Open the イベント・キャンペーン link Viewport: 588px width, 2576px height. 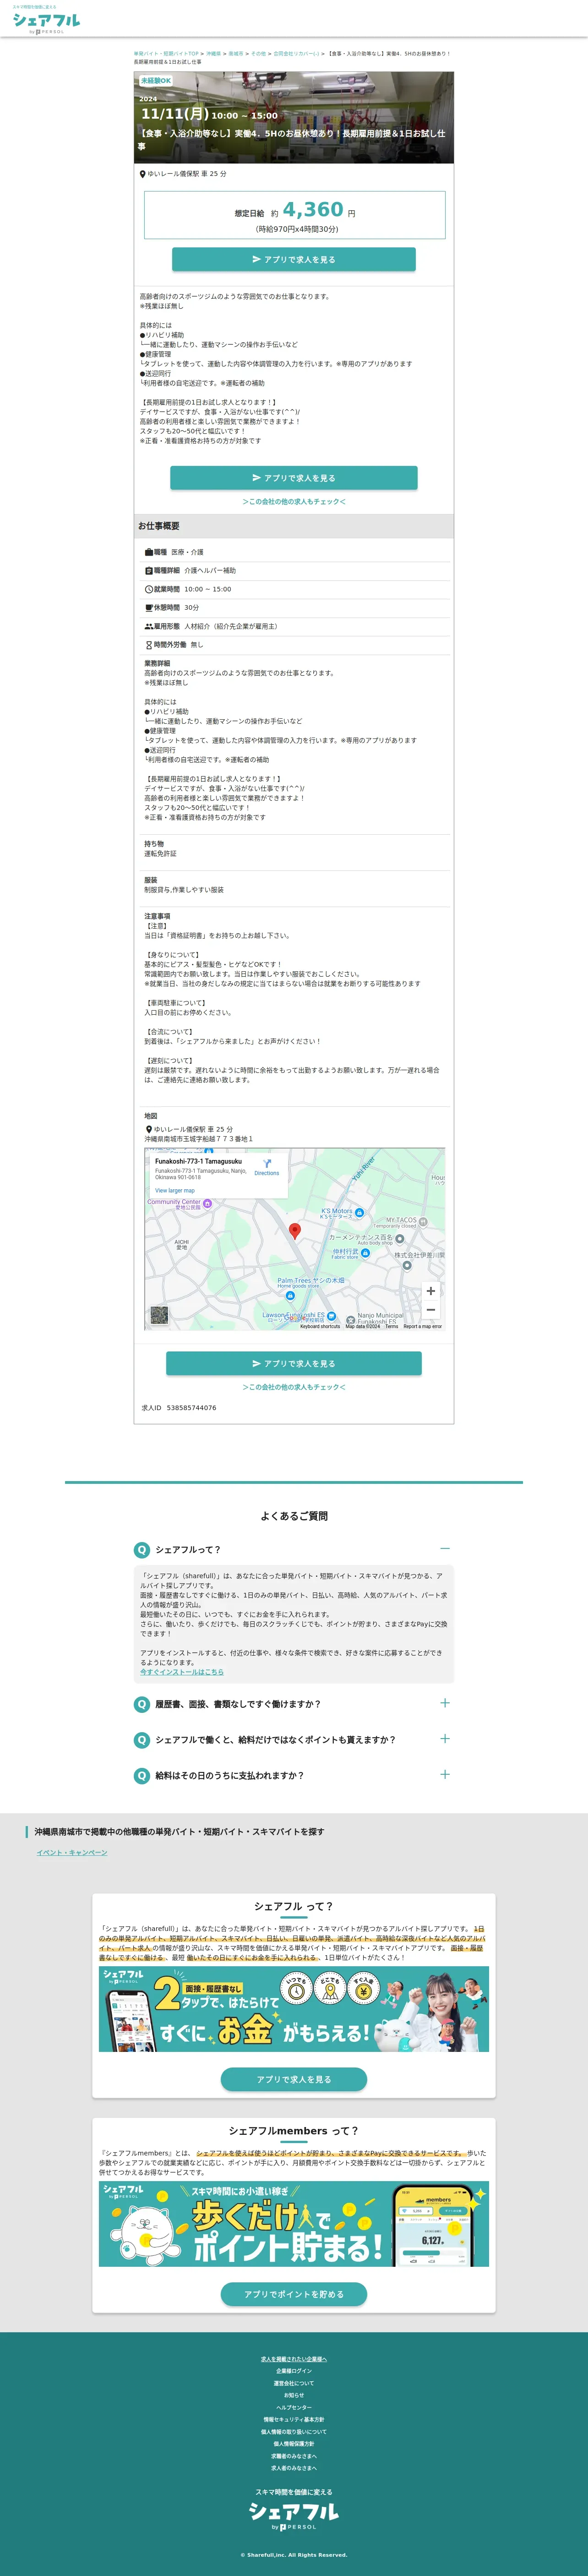tap(72, 1853)
